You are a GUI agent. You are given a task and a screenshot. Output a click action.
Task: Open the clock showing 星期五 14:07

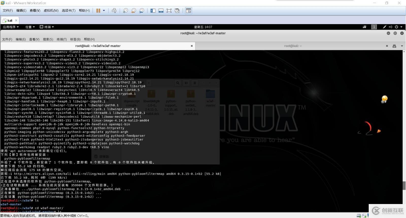pos(203,27)
